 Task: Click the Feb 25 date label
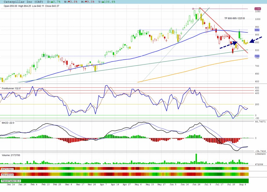pos(57,184)
